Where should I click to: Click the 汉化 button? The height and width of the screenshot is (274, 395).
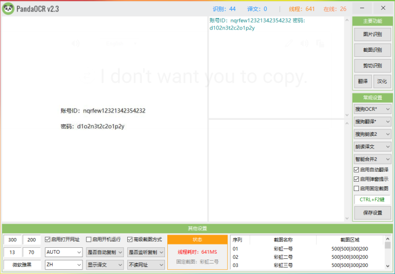click(382, 81)
